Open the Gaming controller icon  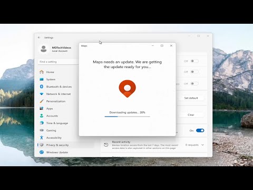pyautogui.click(x=42, y=130)
